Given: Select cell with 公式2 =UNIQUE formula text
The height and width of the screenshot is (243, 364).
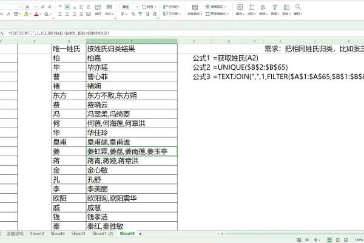Looking at the screenshot, I should coord(240,67).
